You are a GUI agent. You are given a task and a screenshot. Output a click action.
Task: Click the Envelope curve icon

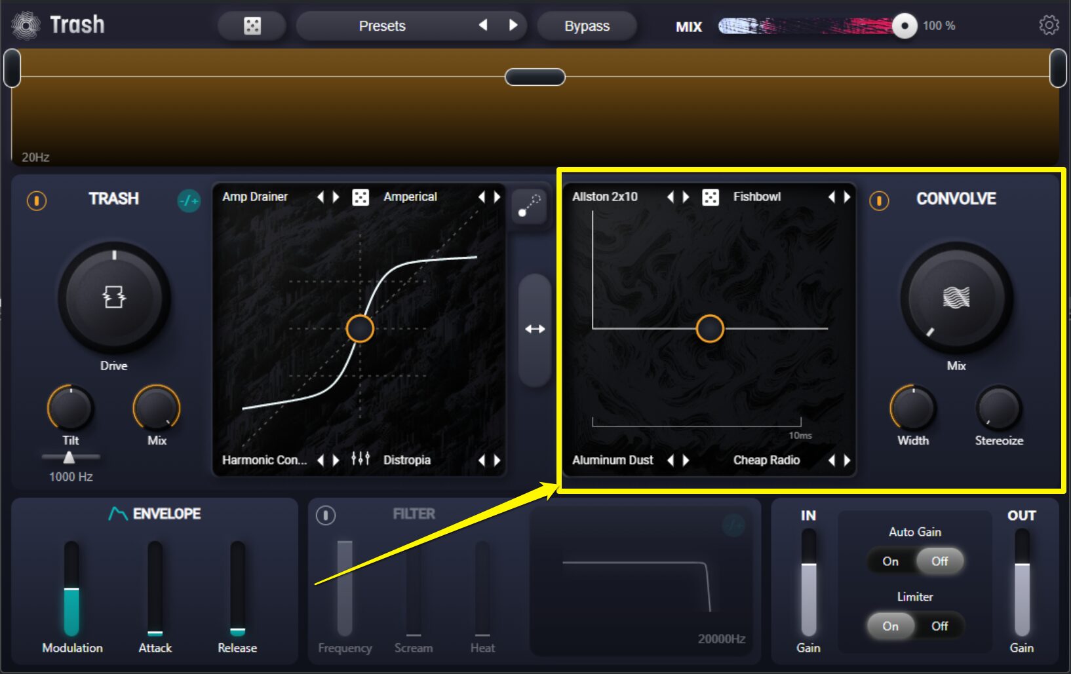pos(118,514)
